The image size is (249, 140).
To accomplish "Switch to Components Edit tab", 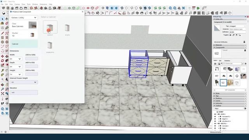I will click(x=220, y=61).
